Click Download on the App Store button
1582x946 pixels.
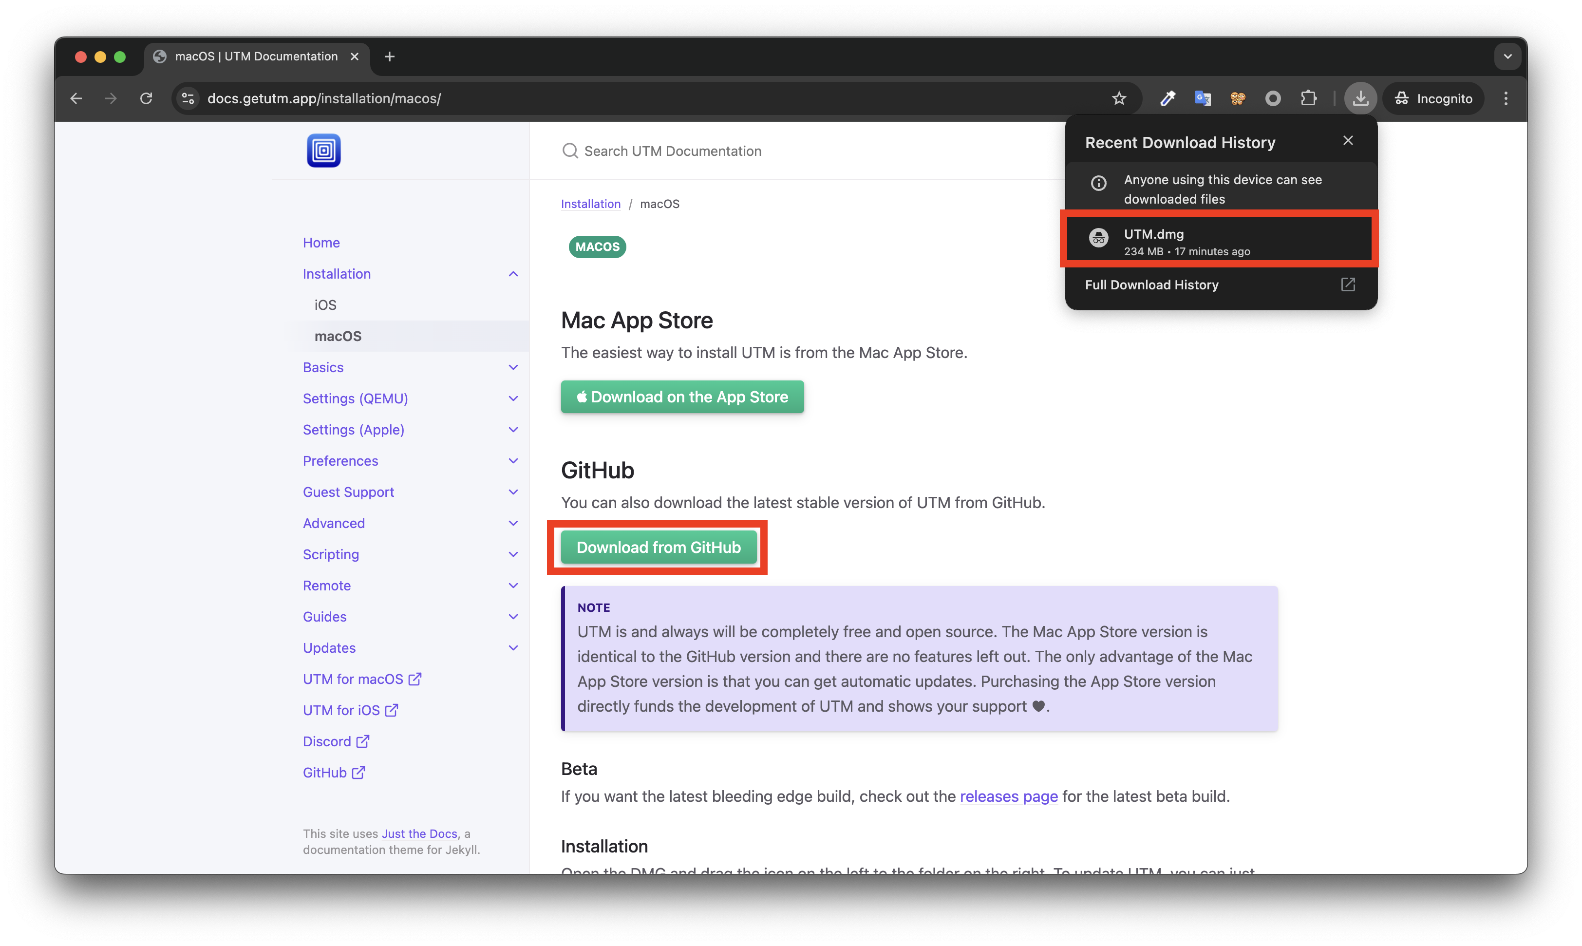click(682, 397)
